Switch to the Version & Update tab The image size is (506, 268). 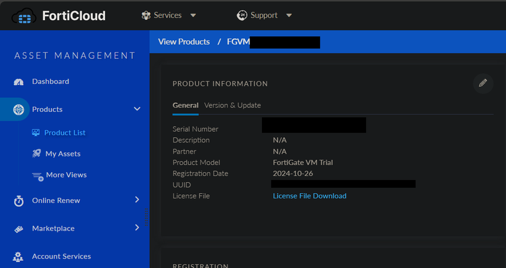(x=232, y=105)
